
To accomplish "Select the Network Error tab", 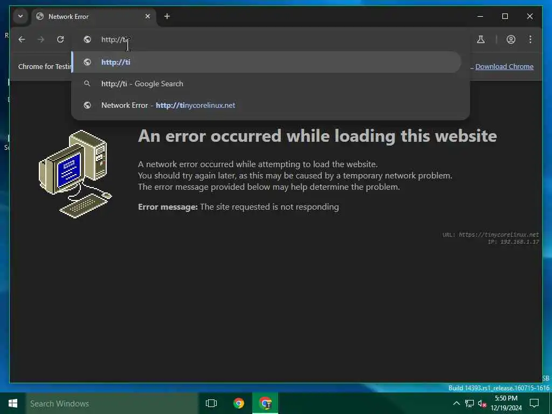I will click(x=94, y=17).
